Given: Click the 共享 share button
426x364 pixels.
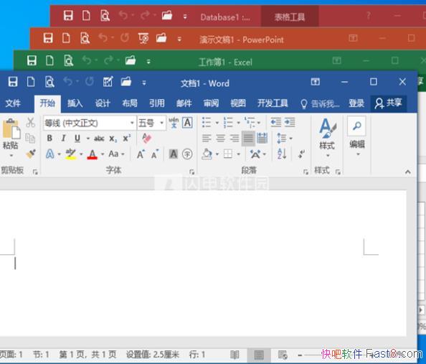Looking at the screenshot, I should tap(389, 103).
